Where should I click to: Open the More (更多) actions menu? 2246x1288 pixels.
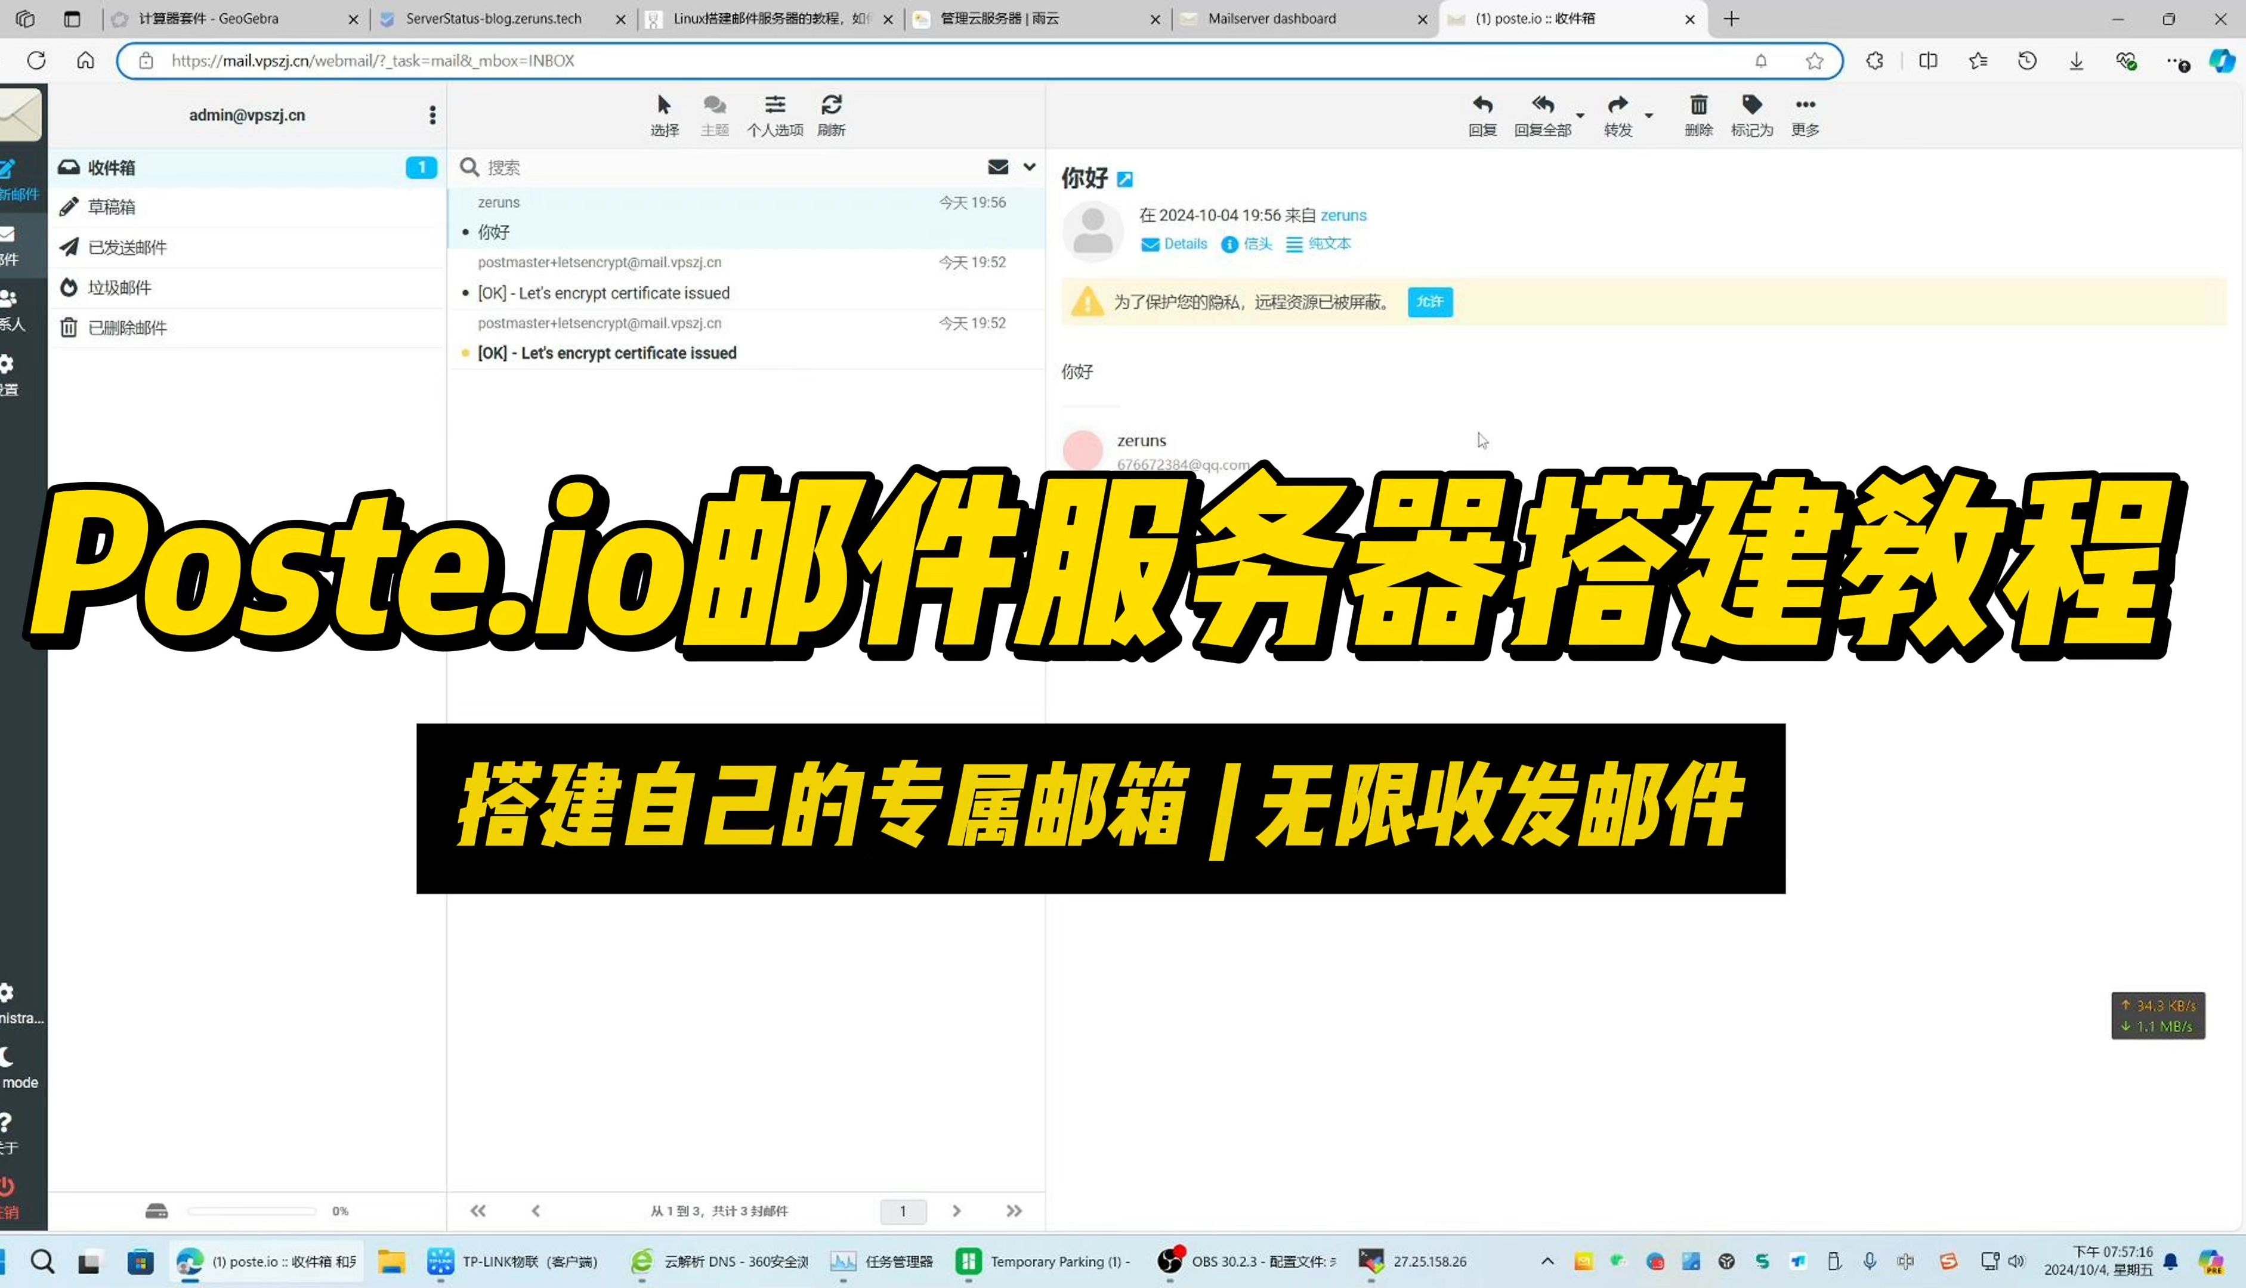[x=1805, y=115]
